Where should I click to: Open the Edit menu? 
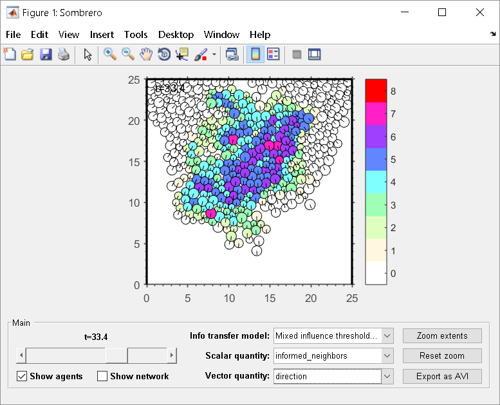[x=39, y=35]
